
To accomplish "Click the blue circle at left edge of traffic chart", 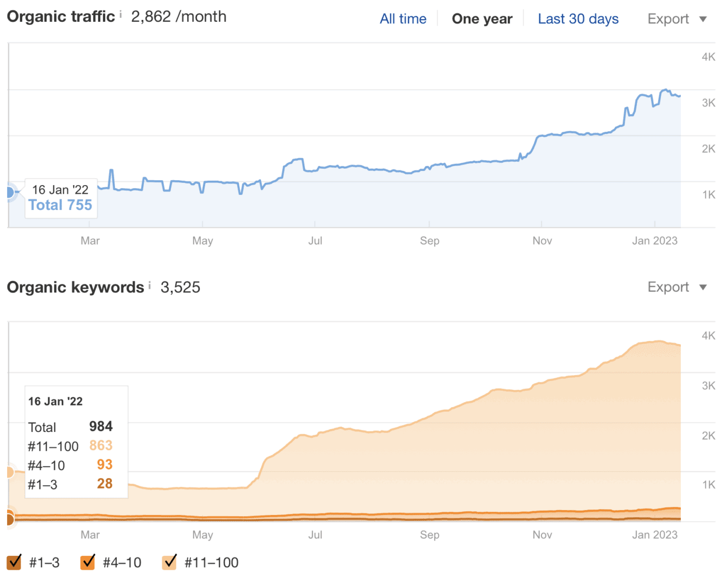I will tap(11, 192).
